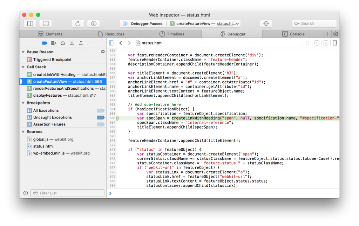
Task: Toggle the code coverage C icon
Action: coord(326,43)
